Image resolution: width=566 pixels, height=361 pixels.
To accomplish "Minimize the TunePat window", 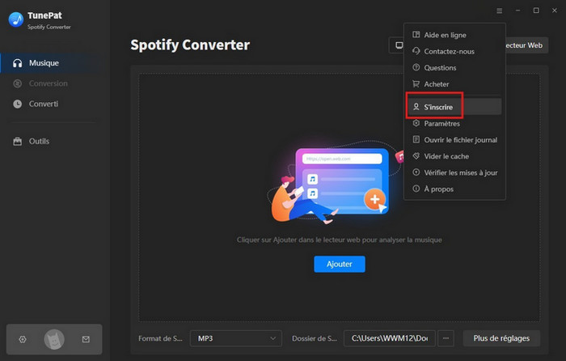I will [x=517, y=11].
